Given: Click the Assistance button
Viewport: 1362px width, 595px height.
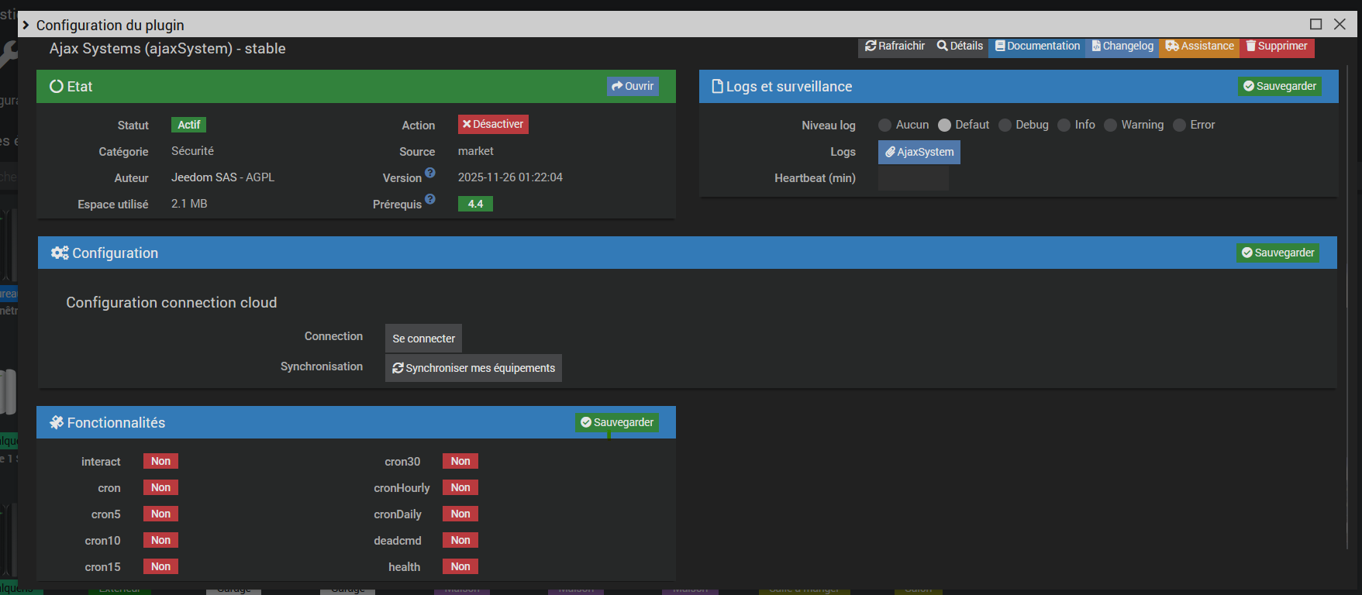Looking at the screenshot, I should pyautogui.click(x=1199, y=46).
